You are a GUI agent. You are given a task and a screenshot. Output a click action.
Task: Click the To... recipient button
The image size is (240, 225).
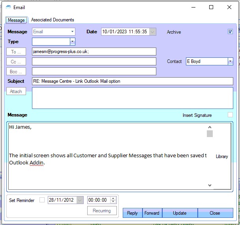[x=16, y=52]
